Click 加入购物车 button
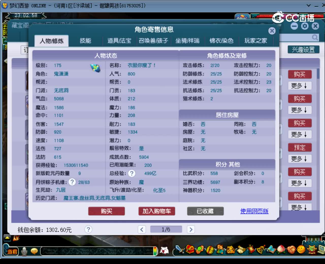 click(x=157, y=211)
